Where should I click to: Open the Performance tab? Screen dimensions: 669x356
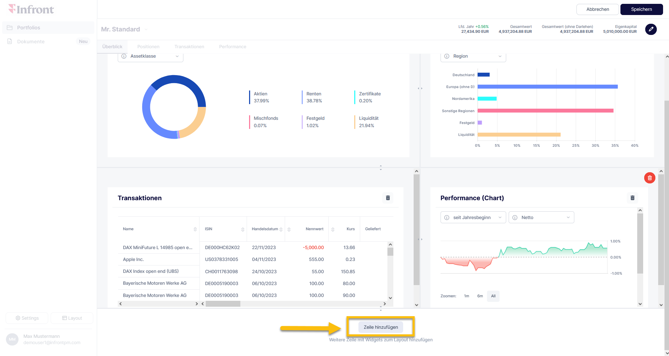coord(232,47)
